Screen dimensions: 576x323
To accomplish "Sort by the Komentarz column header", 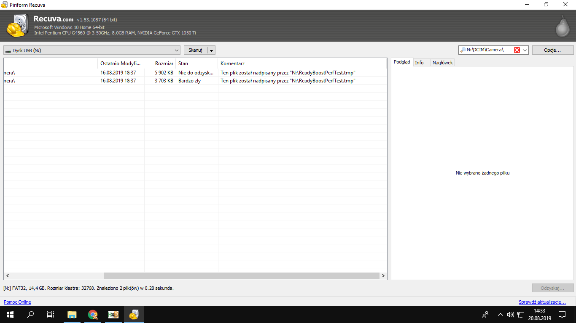I will click(302, 64).
